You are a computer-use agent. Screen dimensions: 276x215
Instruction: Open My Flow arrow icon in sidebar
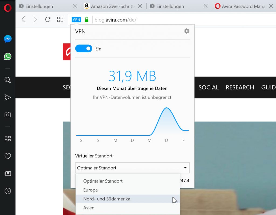pyautogui.click(x=8, y=97)
